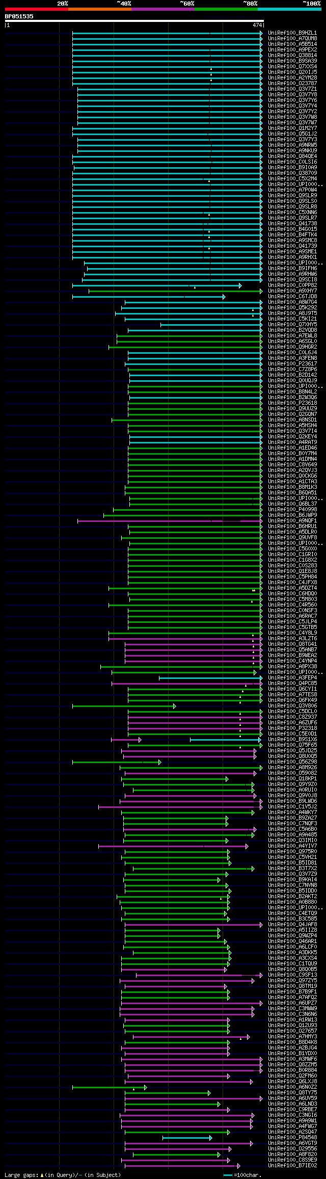Select the UniRef100_P23618 label
This screenshot has height=1179, width=326.
coord(292,403)
